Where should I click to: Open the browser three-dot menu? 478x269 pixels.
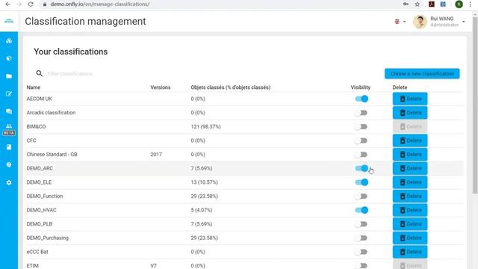click(x=471, y=4)
